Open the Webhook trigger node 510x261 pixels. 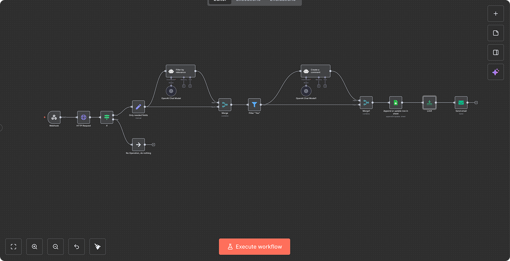click(54, 118)
